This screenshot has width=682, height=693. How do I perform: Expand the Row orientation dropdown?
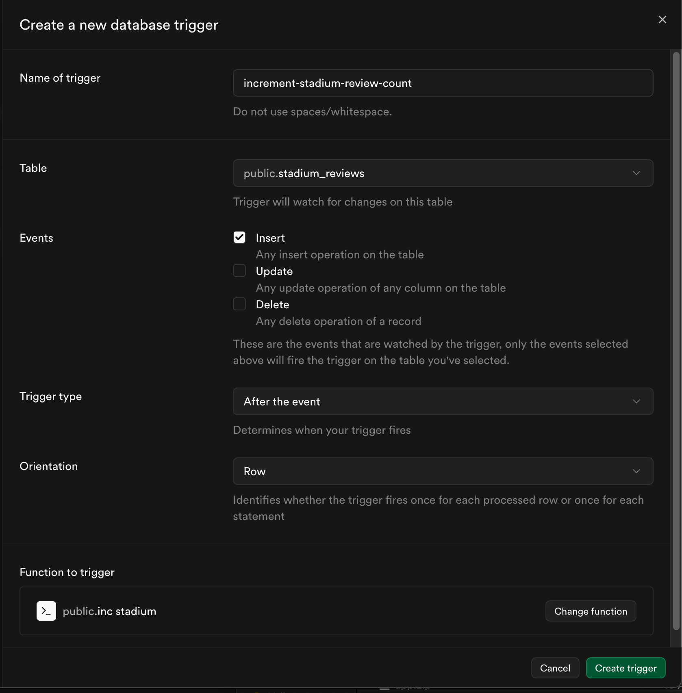(443, 471)
